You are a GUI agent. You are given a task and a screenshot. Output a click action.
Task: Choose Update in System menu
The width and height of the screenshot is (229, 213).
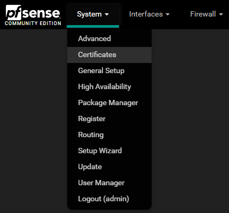coord(109,167)
